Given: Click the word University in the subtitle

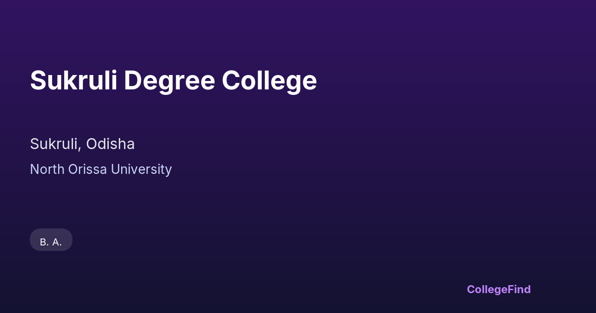Looking at the screenshot, I should coord(141,169).
